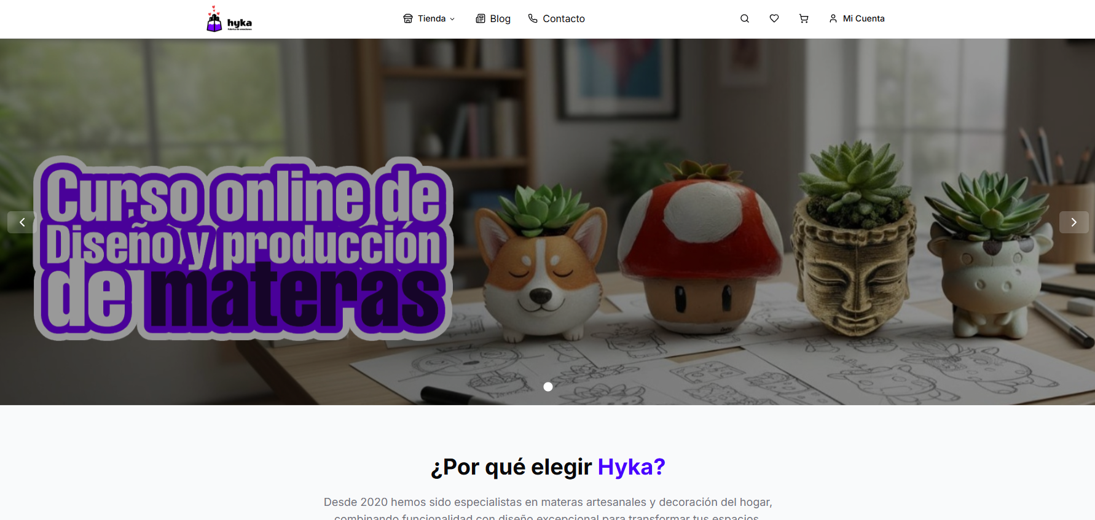Click the Hyka logo
The height and width of the screenshot is (520, 1095).
pos(229,19)
